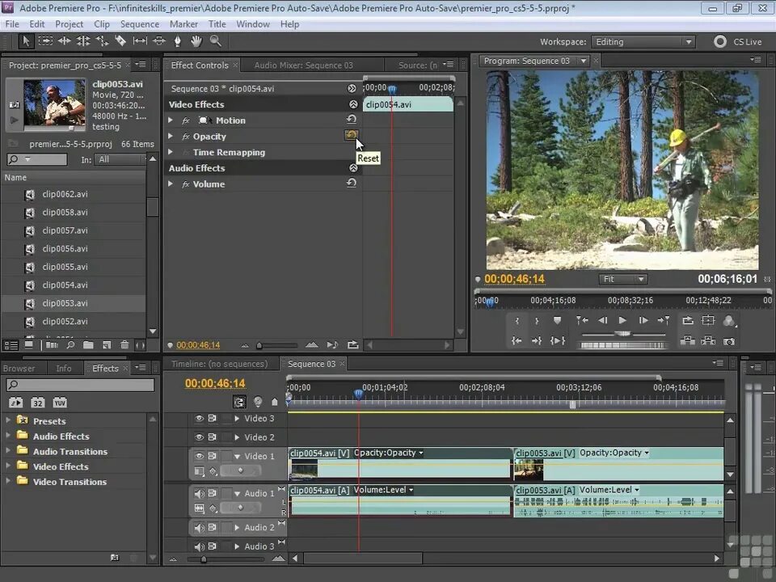Viewport: 776px width, 582px height.
Task: Mute the Audio 1 track
Action: coord(199,493)
